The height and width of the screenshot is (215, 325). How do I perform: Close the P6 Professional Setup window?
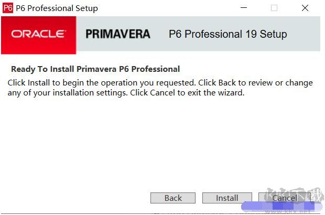tap(305, 8)
